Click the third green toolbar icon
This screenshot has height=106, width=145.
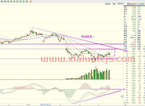(8, 1)
